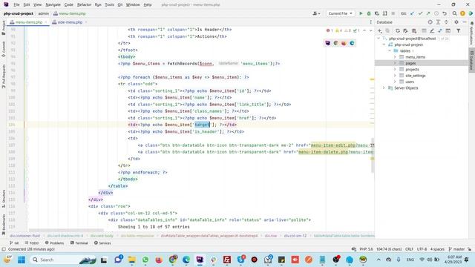Open Git tool window tab at bottom
Image resolution: width=475 pixels, height=267 pixels.
click(x=14, y=243)
